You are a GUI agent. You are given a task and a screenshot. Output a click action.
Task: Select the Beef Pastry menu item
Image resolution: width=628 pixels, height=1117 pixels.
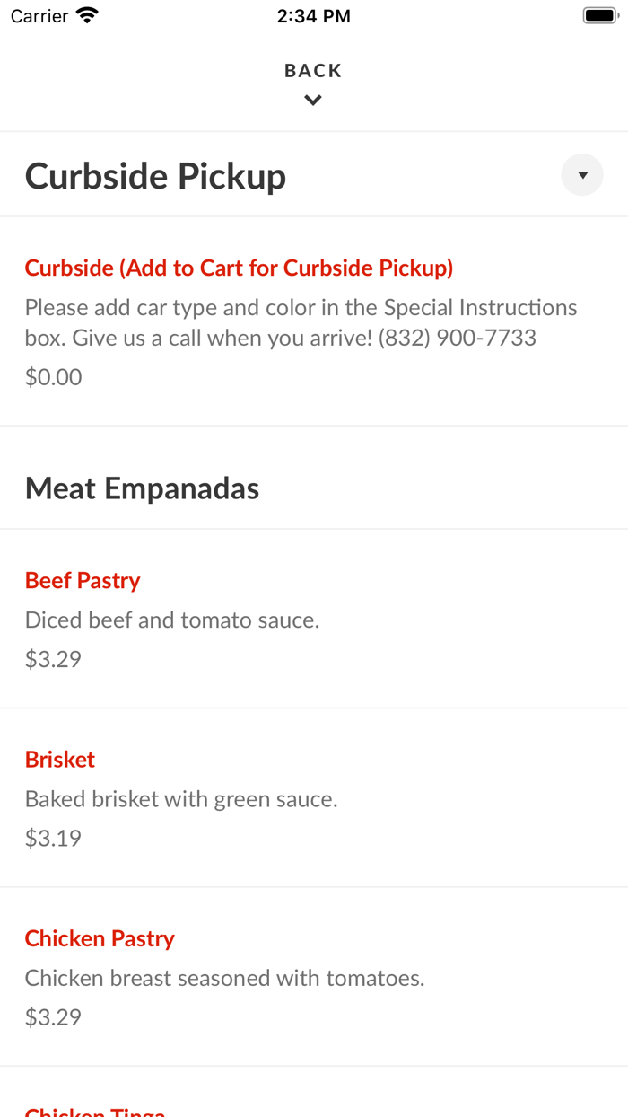point(83,580)
